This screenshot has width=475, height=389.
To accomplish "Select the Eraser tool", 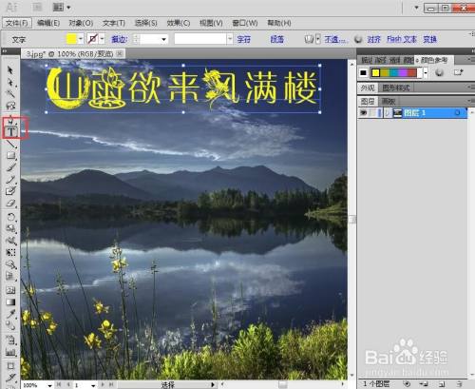I will point(11,204).
